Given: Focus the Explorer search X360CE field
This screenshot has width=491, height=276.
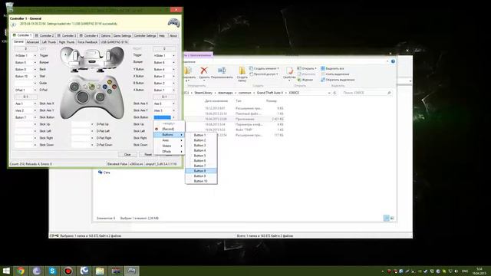Looking at the screenshot, I should [x=366, y=93].
